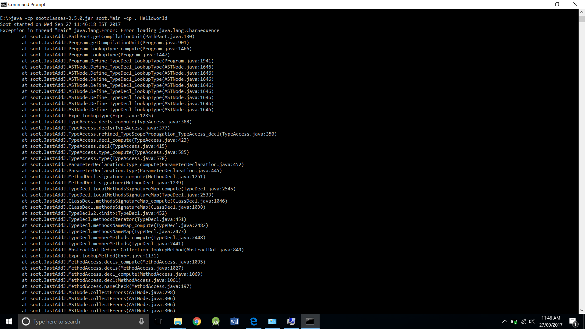The height and width of the screenshot is (329, 585).
Task: Click the Command Prompt taskbar button
Action: point(310,321)
